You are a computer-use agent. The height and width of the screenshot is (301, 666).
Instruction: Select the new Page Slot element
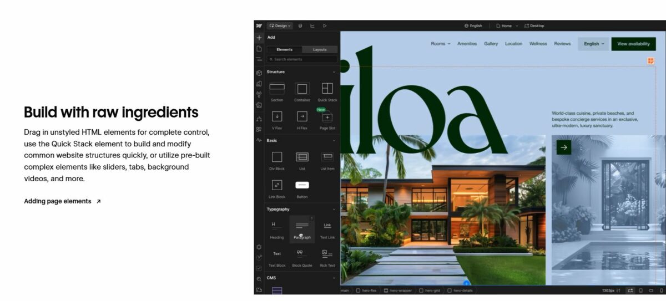click(327, 119)
